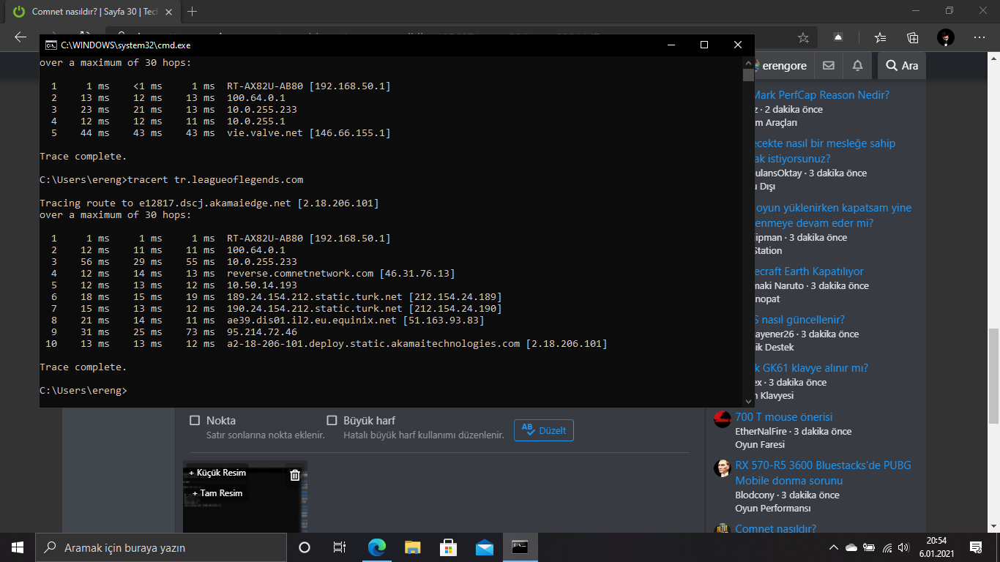The width and height of the screenshot is (1000, 562).
Task: Click the scroll-down arrow in the cmd window
Action: [x=747, y=401]
